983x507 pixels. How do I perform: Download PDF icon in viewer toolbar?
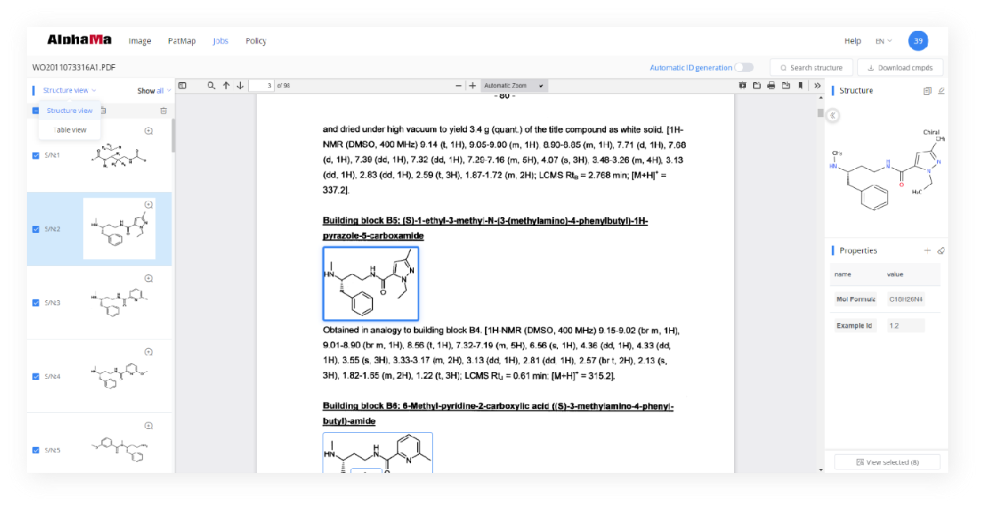pyautogui.click(x=785, y=85)
